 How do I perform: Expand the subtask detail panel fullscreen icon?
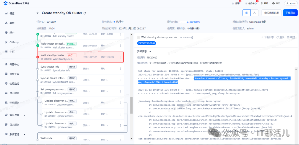point(138,37)
